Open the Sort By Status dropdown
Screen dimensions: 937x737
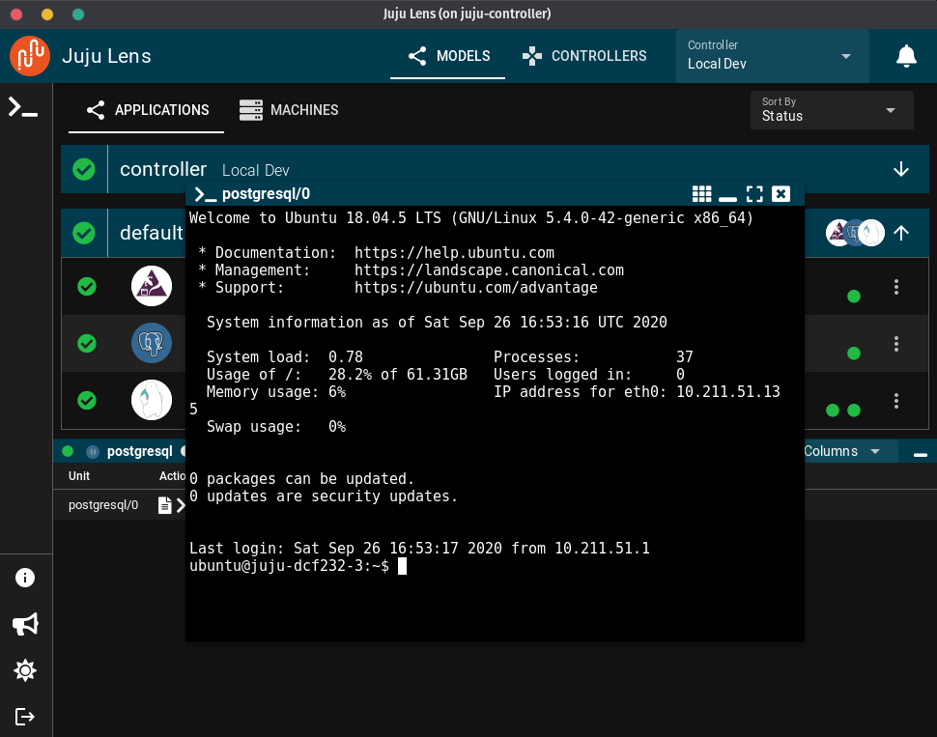832,110
